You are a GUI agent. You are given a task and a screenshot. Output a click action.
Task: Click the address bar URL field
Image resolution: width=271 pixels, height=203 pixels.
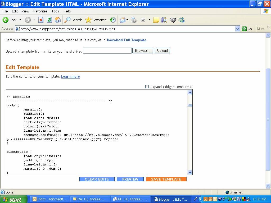128,29
